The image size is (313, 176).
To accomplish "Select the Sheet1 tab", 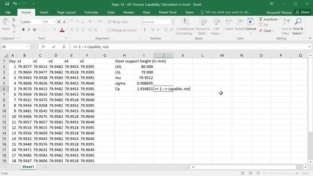I will coord(28,167).
